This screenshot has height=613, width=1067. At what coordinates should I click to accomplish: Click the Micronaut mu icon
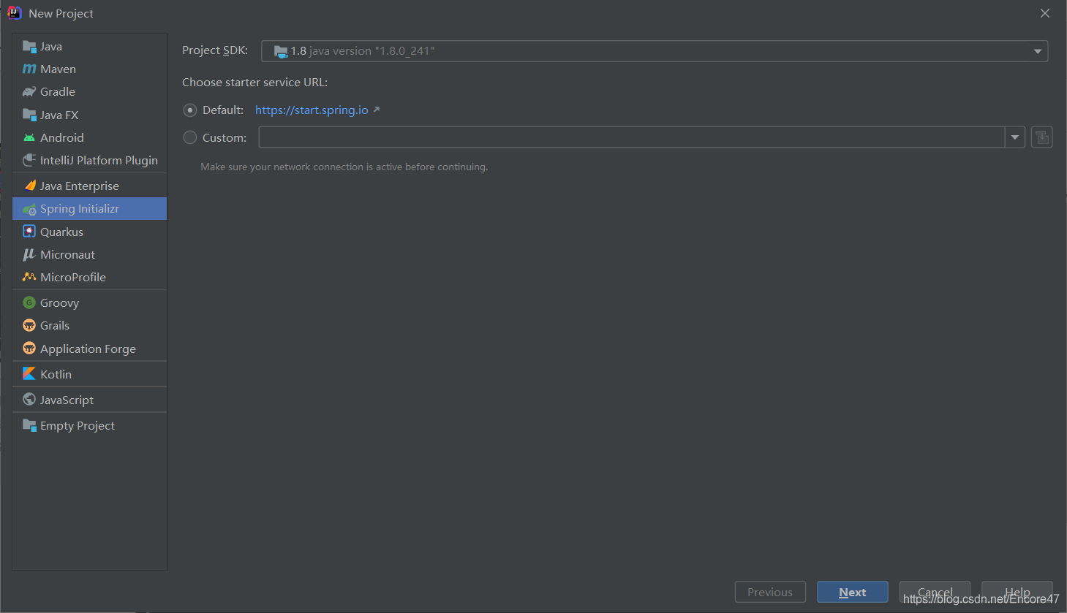(29, 254)
